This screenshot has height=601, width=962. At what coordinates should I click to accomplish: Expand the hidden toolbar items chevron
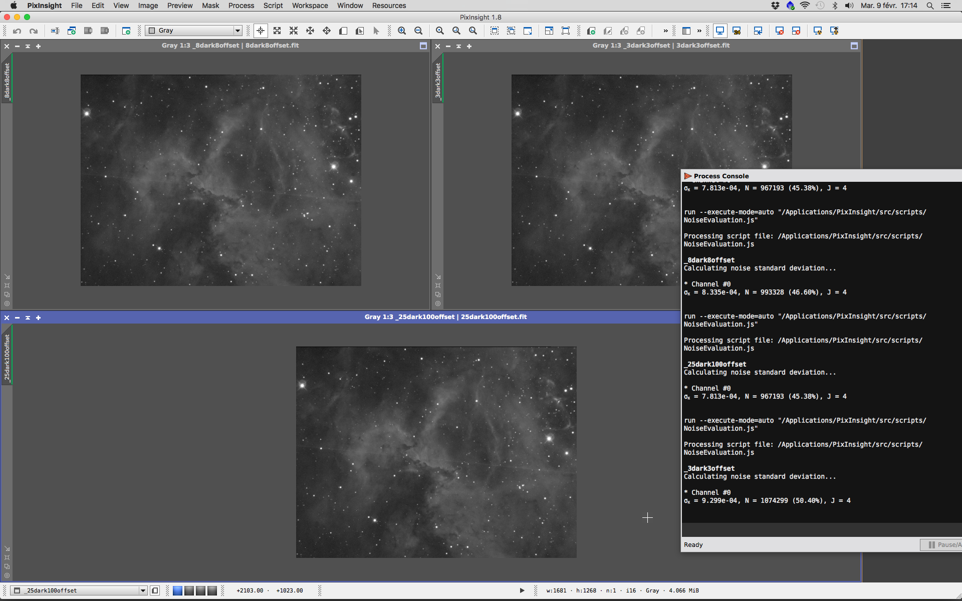pos(666,31)
